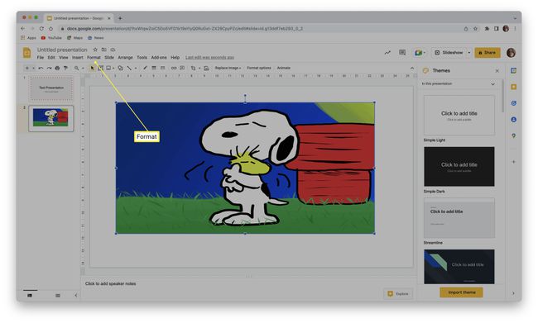This screenshot has height=323, width=538.
Task: Open Format options from the toolbar
Action: tap(259, 69)
